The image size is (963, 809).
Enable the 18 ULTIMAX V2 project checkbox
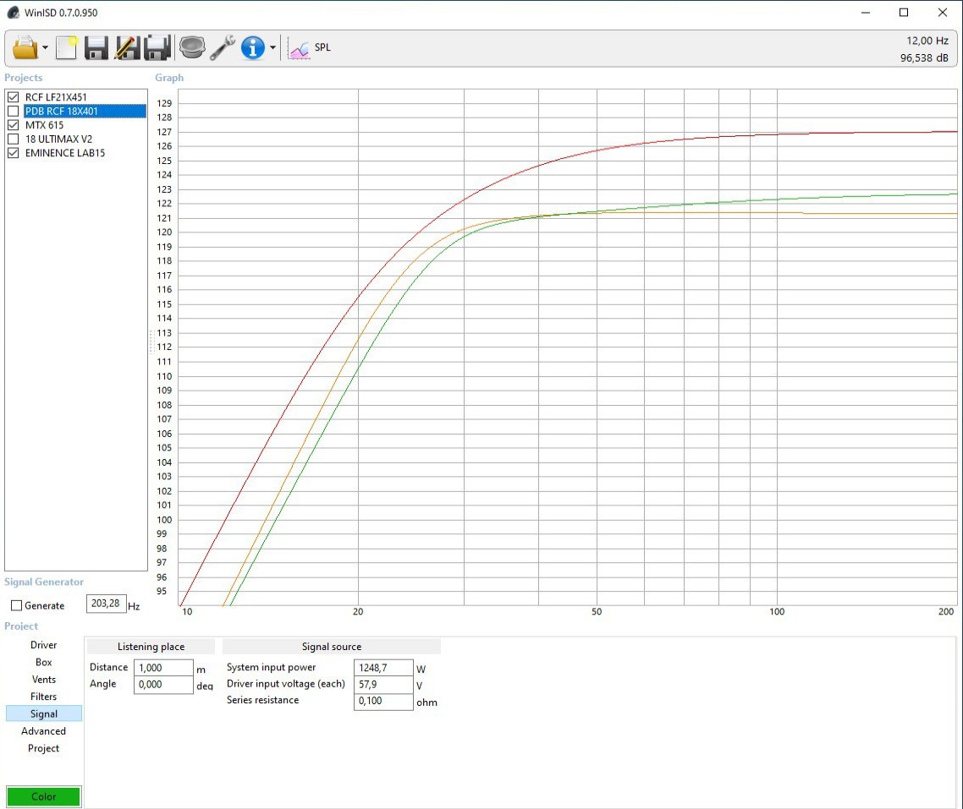[x=13, y=139]
